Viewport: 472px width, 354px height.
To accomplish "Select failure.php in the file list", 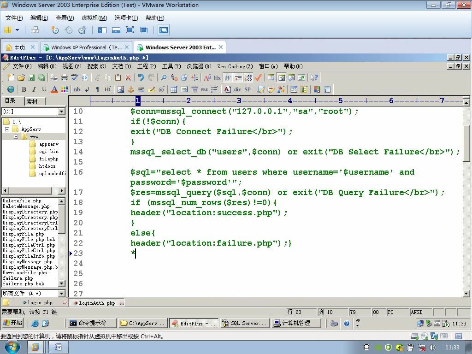I will [18, 278].
